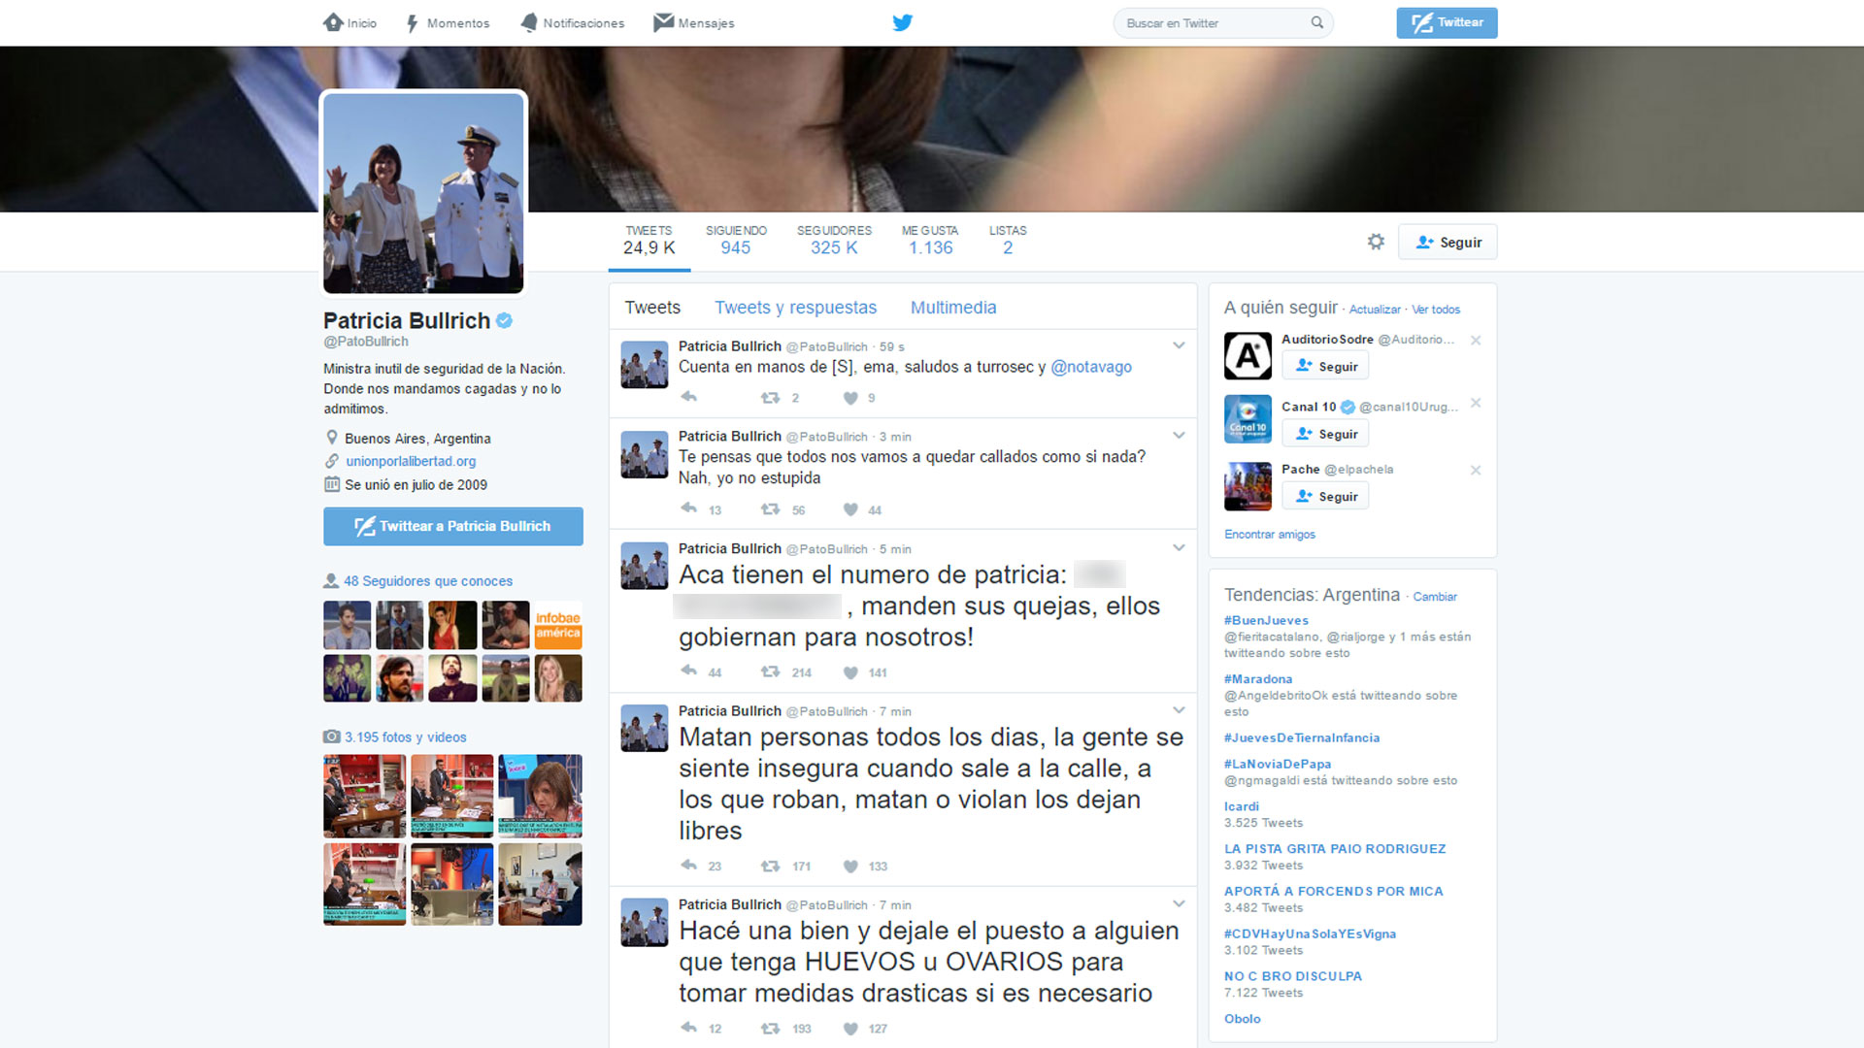Like 'Hacé una bien' tweet
The width and height of the screenshot is (1864, 1048).
[850, 1028]
